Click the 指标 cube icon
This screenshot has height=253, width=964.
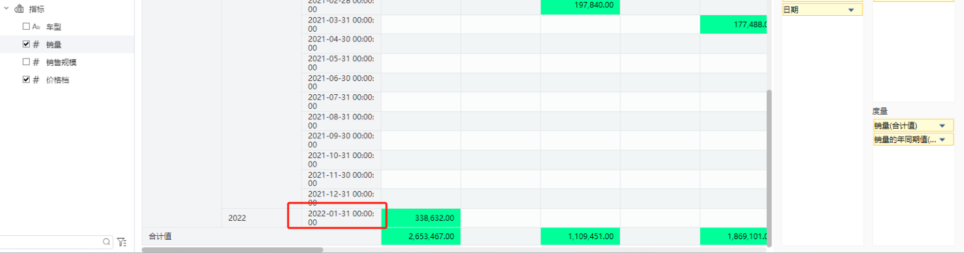pos(18,9)
